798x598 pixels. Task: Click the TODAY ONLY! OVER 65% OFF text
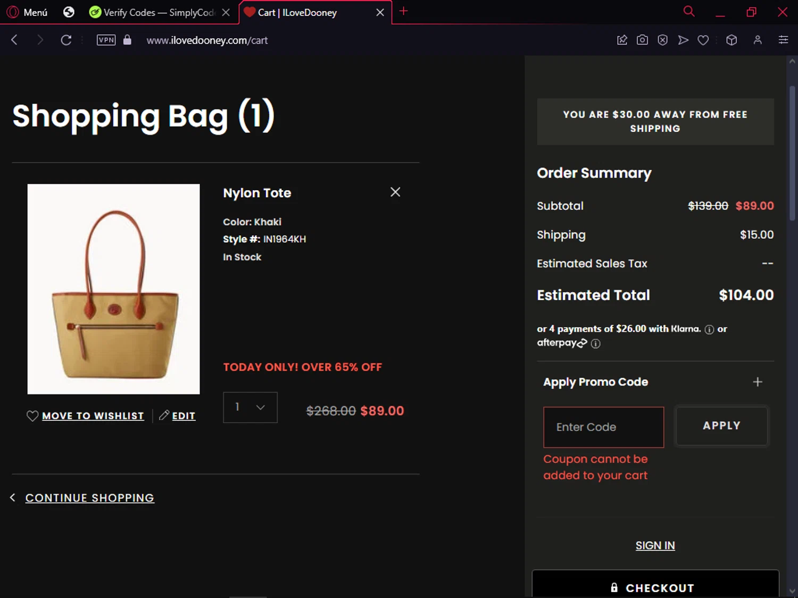[x=303, y=367]
